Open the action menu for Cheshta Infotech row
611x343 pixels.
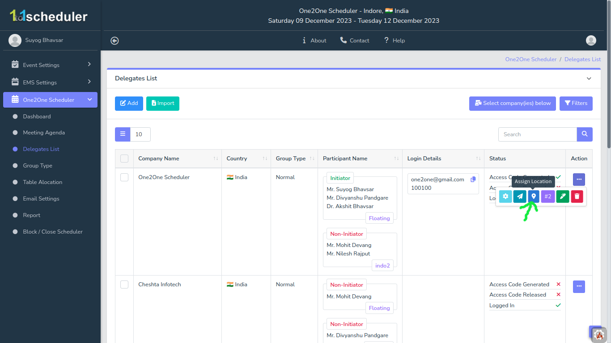(579, 287)
